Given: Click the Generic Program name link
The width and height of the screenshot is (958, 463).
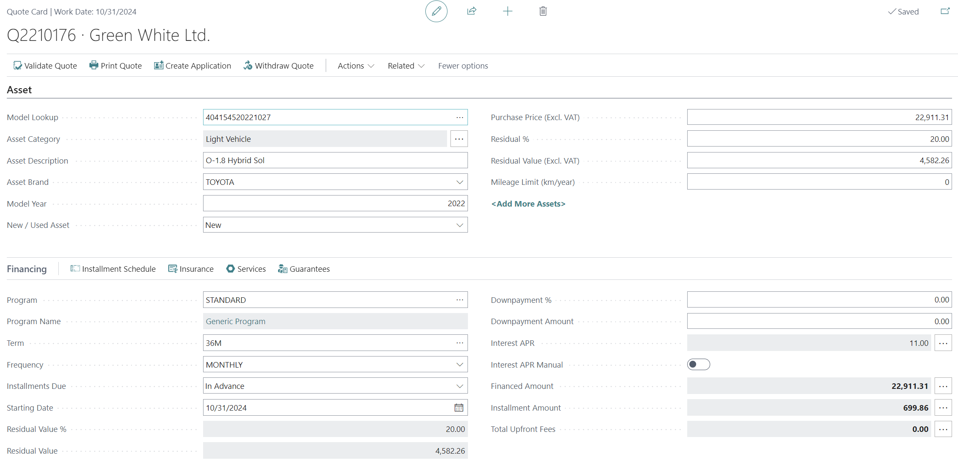Looking at the screenshot, I should (x=235, y=321).
